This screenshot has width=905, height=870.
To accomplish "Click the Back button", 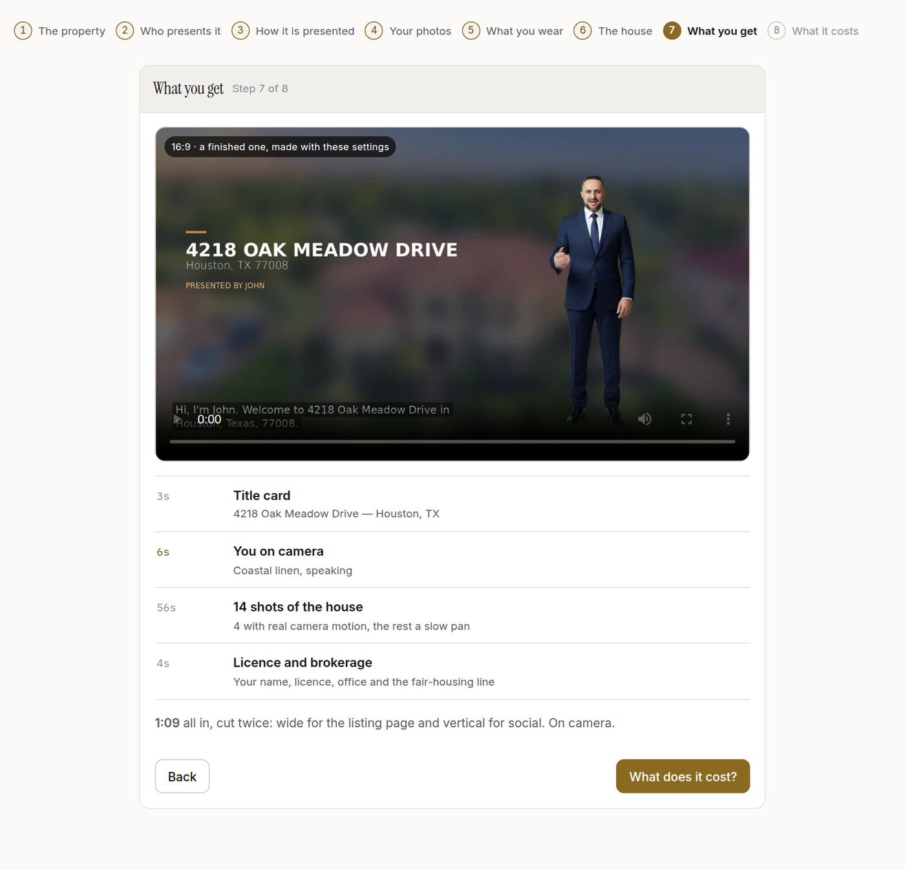I will tap(182, 776).
